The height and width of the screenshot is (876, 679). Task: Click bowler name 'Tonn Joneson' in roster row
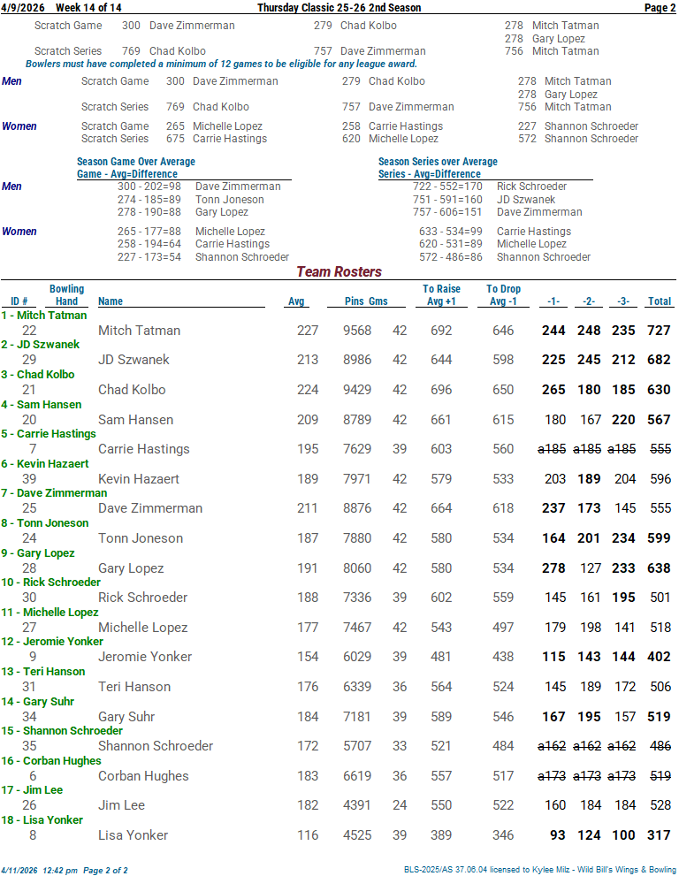coord(141,538)
